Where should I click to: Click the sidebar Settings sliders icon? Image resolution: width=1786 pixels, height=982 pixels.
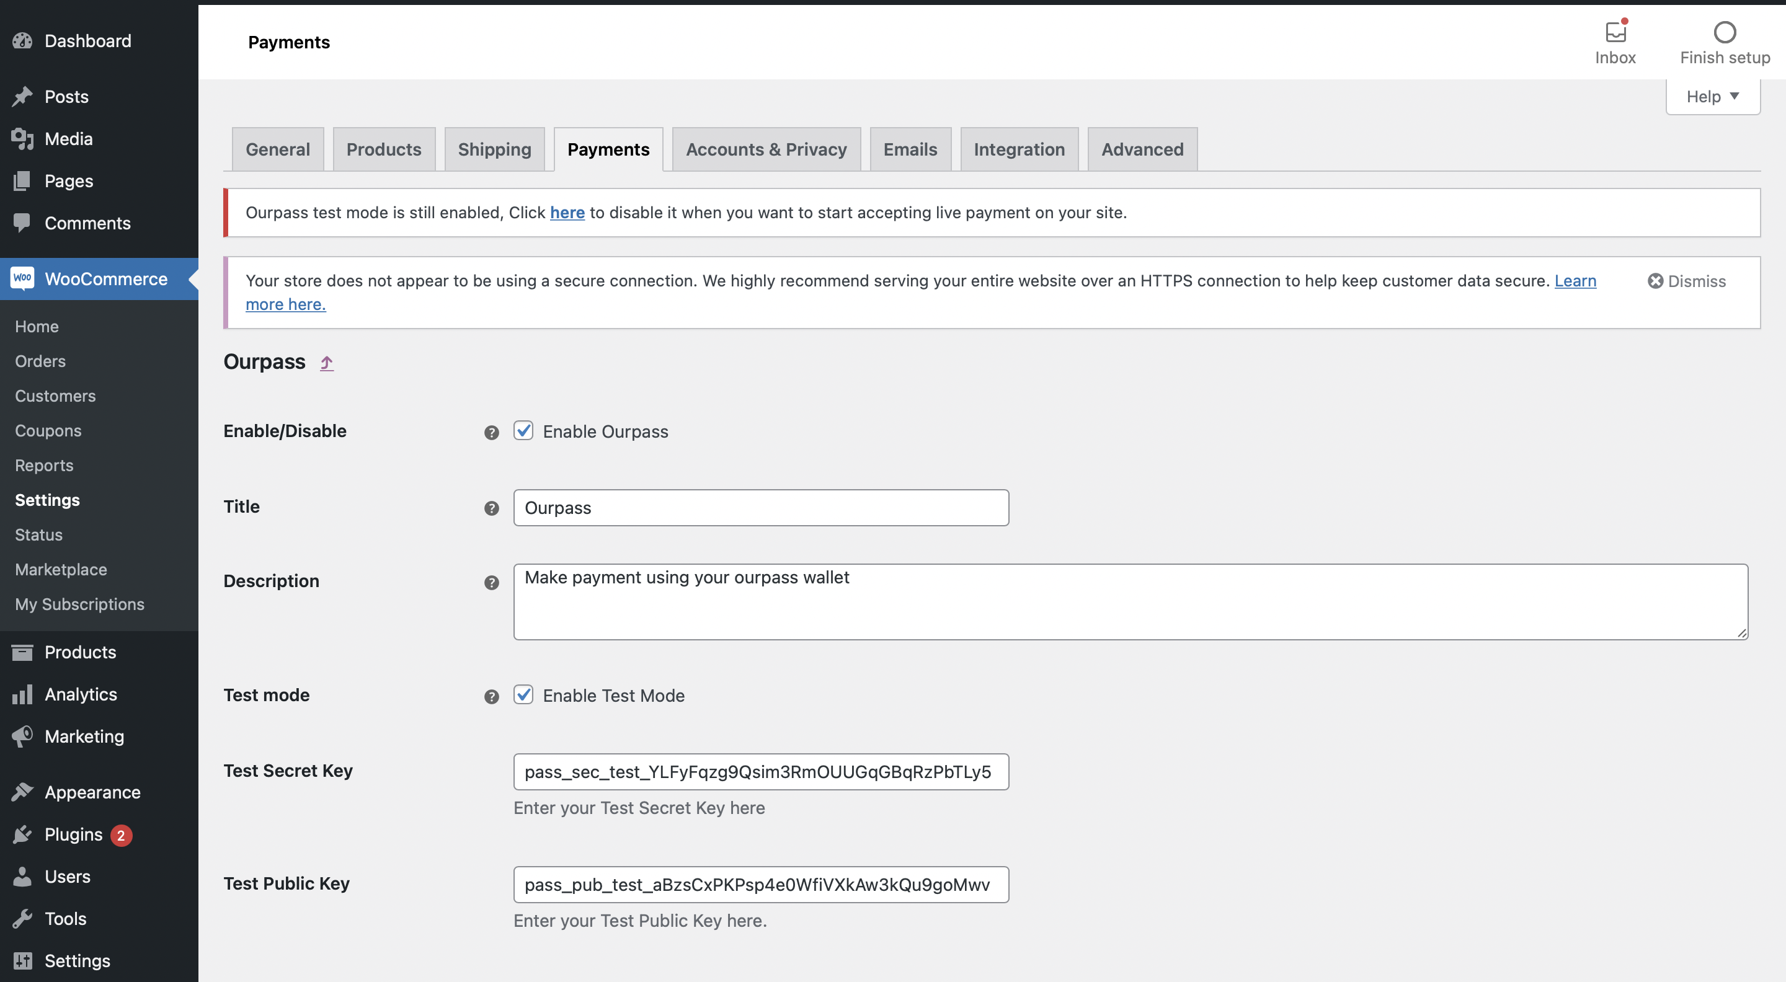pos(22,960)
